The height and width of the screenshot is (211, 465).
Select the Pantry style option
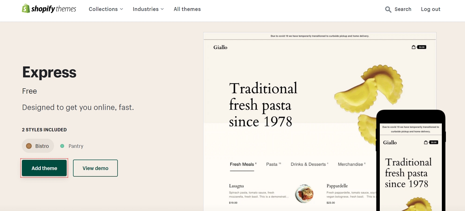[72, 146]
